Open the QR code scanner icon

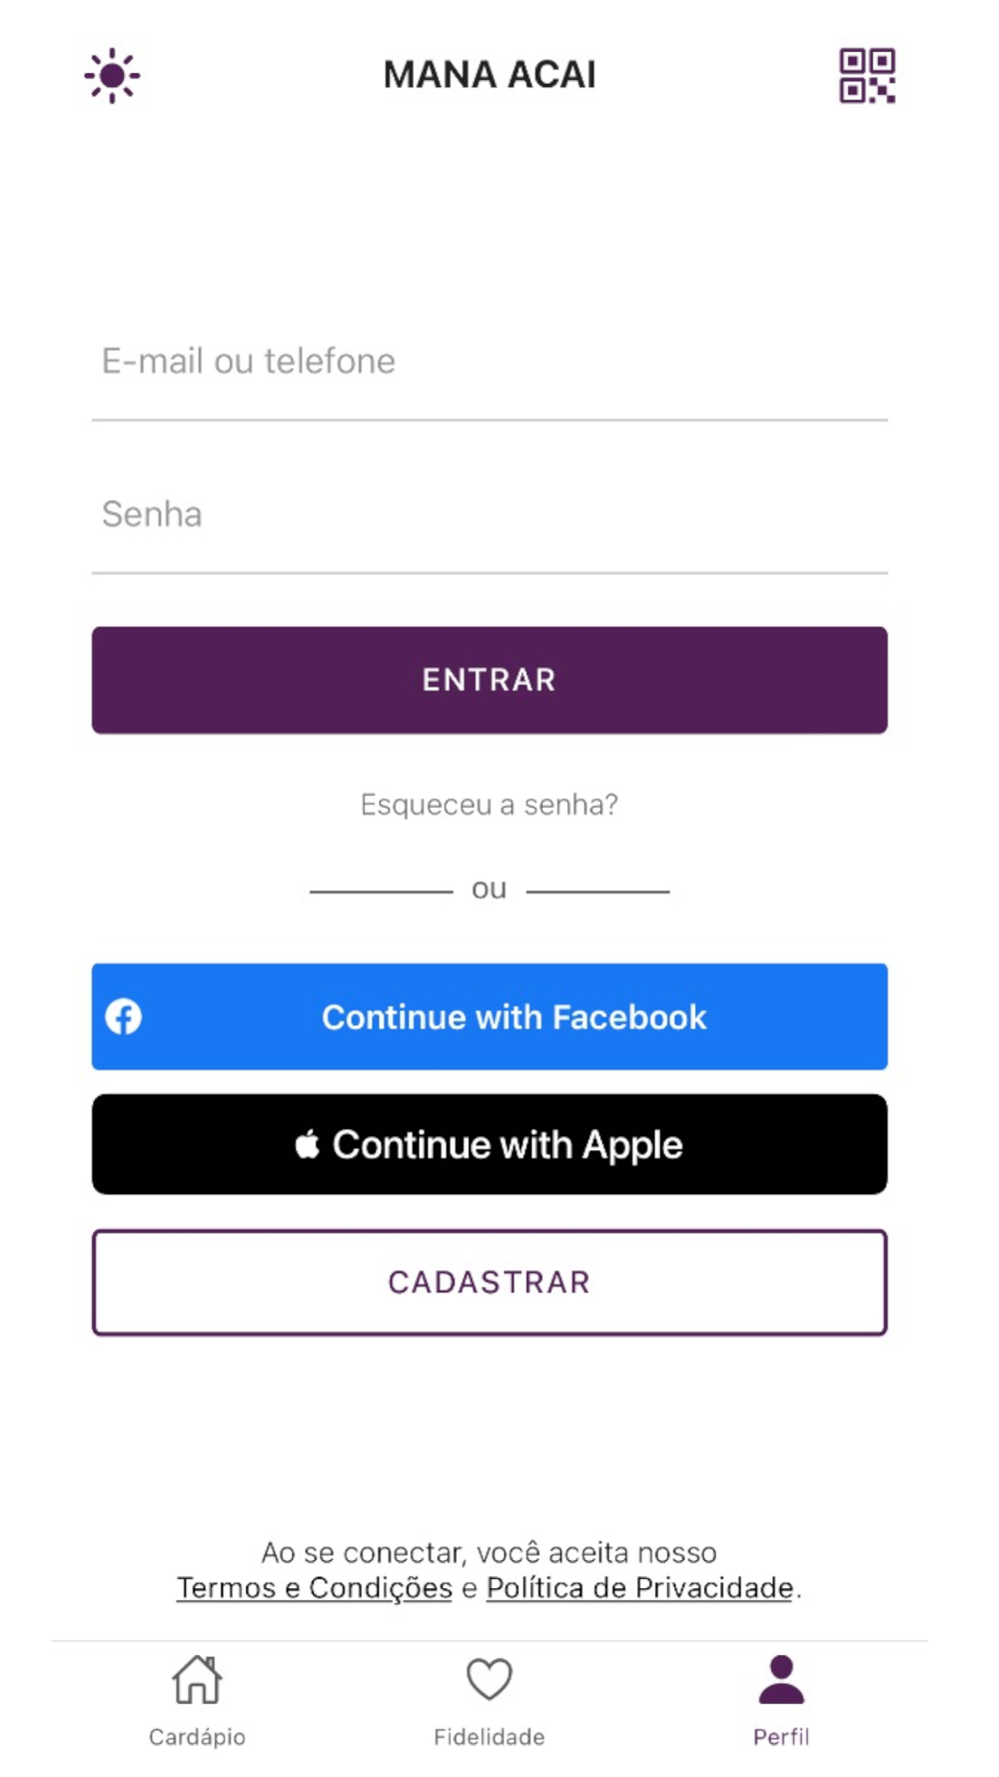point(866,75)
